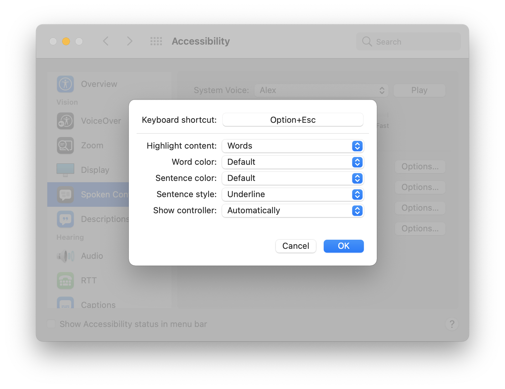Select the Spoken Content icon
The width and height of the screenshot is (505, 389).
pyautogui.click(x=65, y=194)
